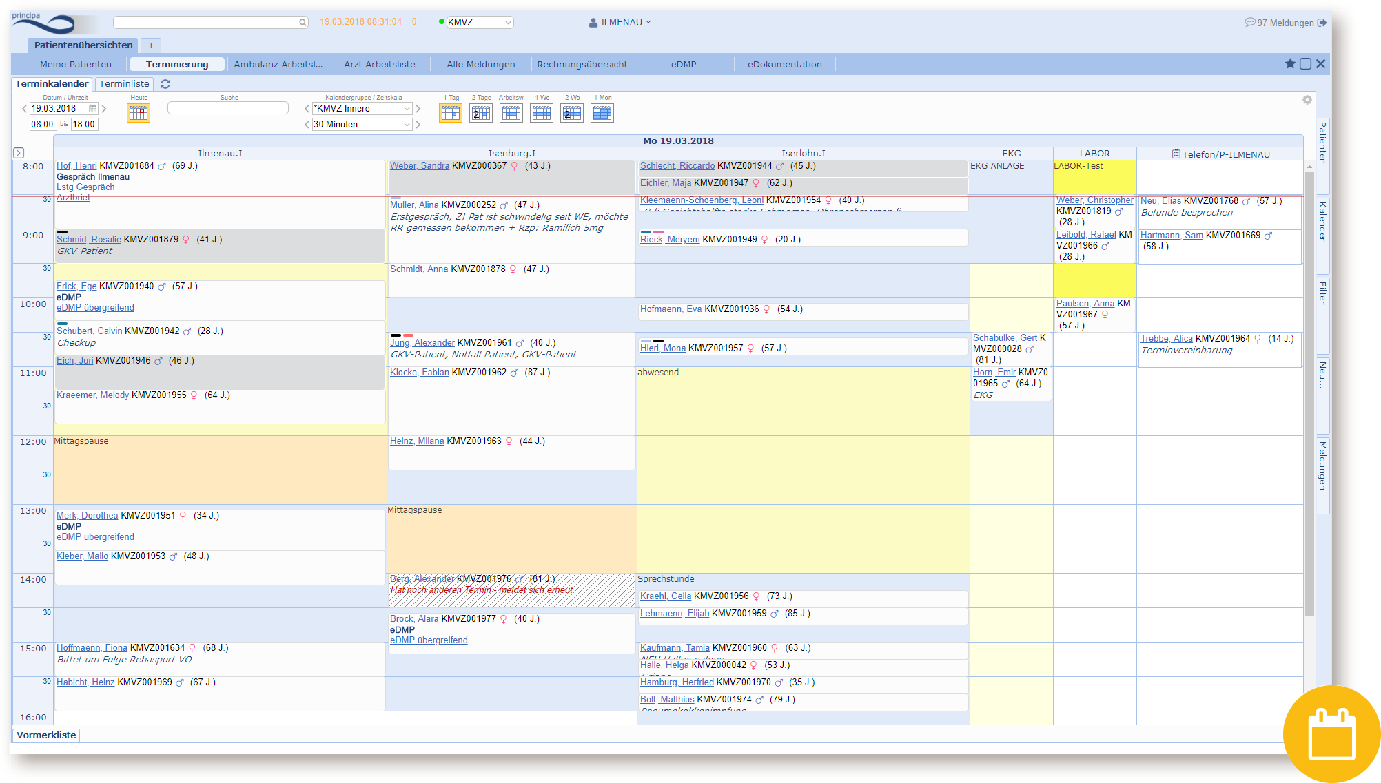
Task: Click the large yellow calendar badge
Action: (x=1331, y=734)
